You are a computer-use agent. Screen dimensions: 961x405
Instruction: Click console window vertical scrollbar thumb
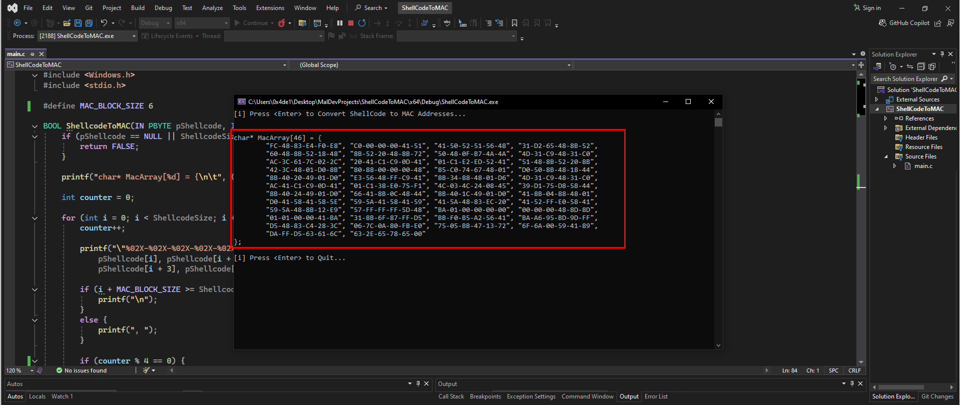(x=718, y=122)
